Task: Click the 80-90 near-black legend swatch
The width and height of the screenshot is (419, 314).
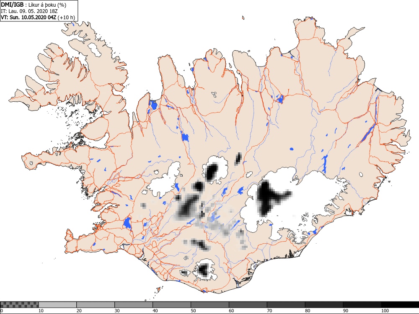Action: click(324, 305)
